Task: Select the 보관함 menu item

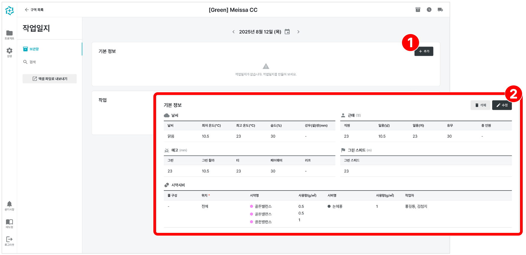Action: click(x=34, y=49)
